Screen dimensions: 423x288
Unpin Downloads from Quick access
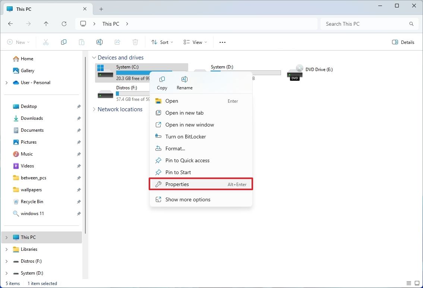click(x=79, y=118)
